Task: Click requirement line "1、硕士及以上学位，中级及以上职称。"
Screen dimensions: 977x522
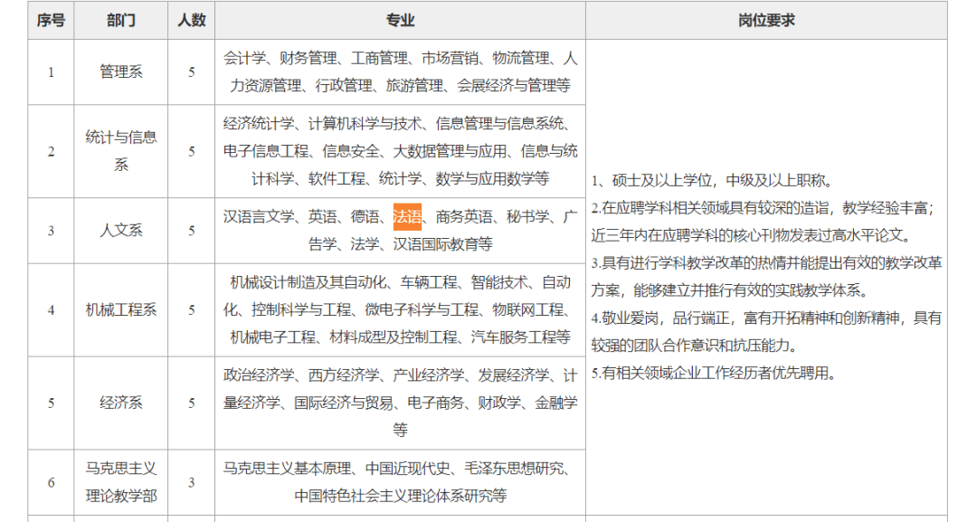Action: tap(712, 181)
